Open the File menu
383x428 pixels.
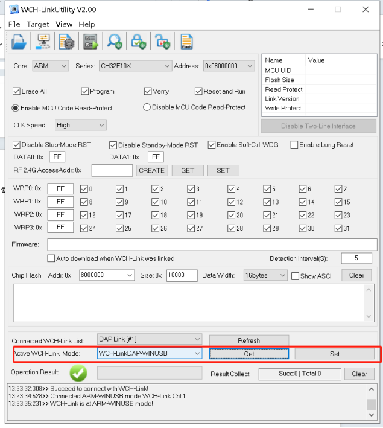click(x=14, y=24)
